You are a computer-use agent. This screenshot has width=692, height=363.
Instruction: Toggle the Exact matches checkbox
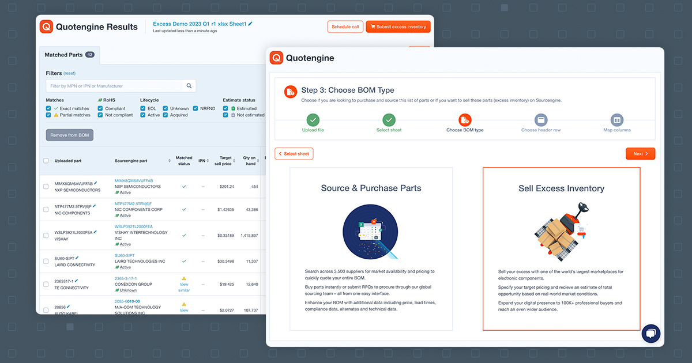[x=48, y=108]
